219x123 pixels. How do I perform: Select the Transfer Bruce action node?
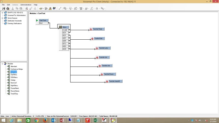(108, 74)
